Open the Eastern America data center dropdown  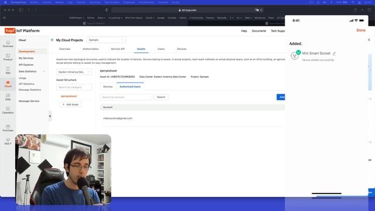click(74, 72)
